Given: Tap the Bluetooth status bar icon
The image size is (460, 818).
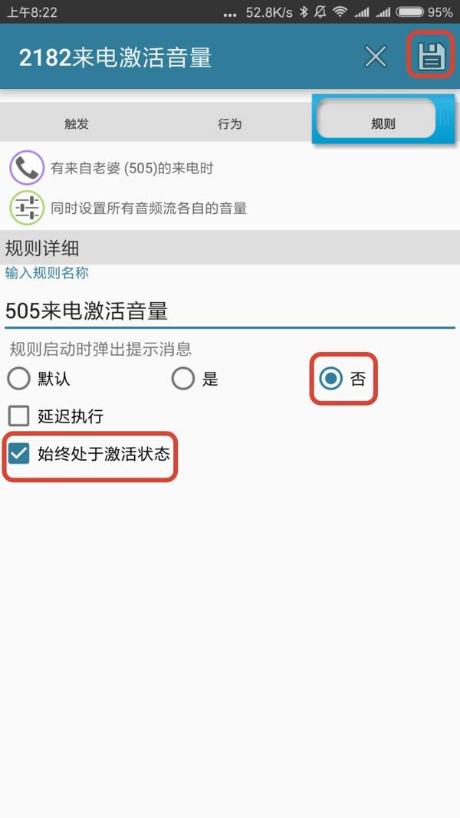Looking at the screenshot, I should (304, 12).
